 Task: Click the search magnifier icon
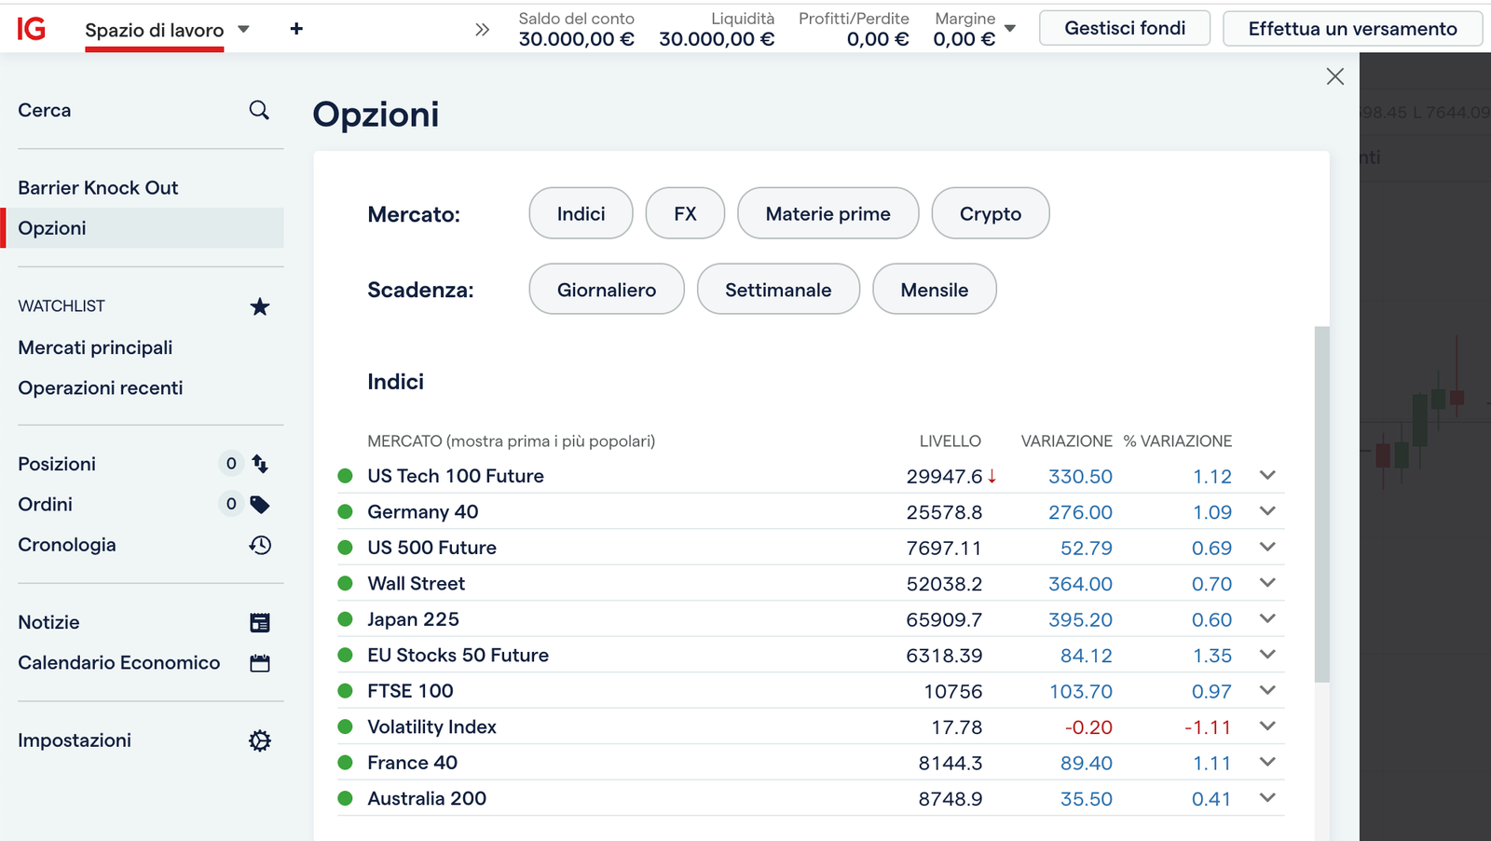click(x=259, y=110)
